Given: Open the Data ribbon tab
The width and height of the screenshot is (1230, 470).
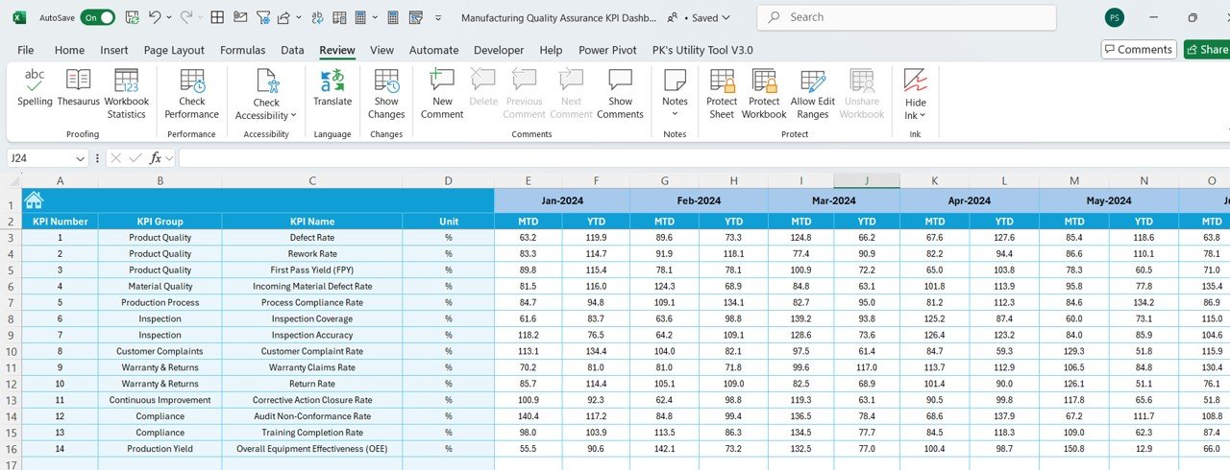Looking at the screenshot, I should [292, 50].
